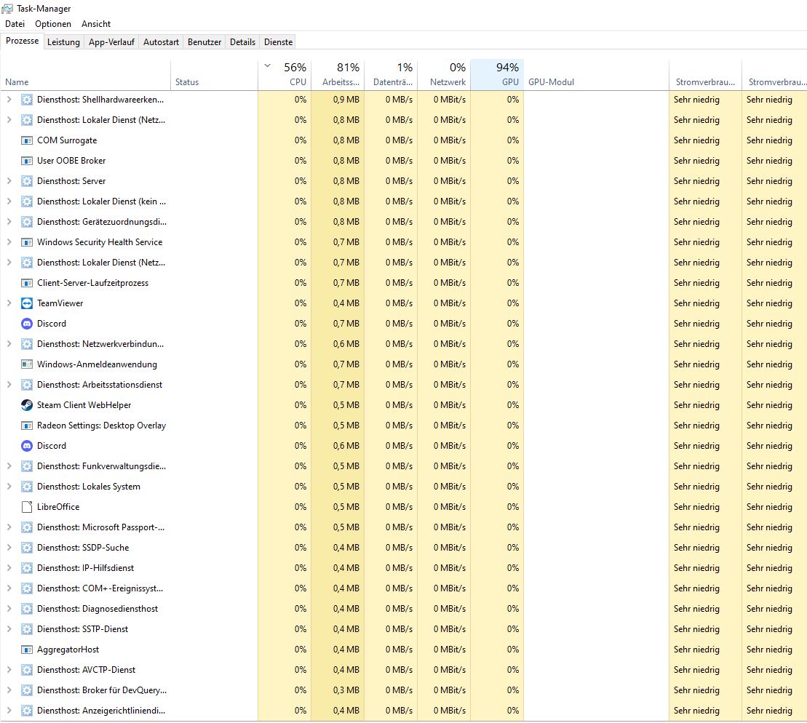The width and height of the screenshot is (807, 723).
Task: Click the Status column header
Action: (x=214, y=75)
